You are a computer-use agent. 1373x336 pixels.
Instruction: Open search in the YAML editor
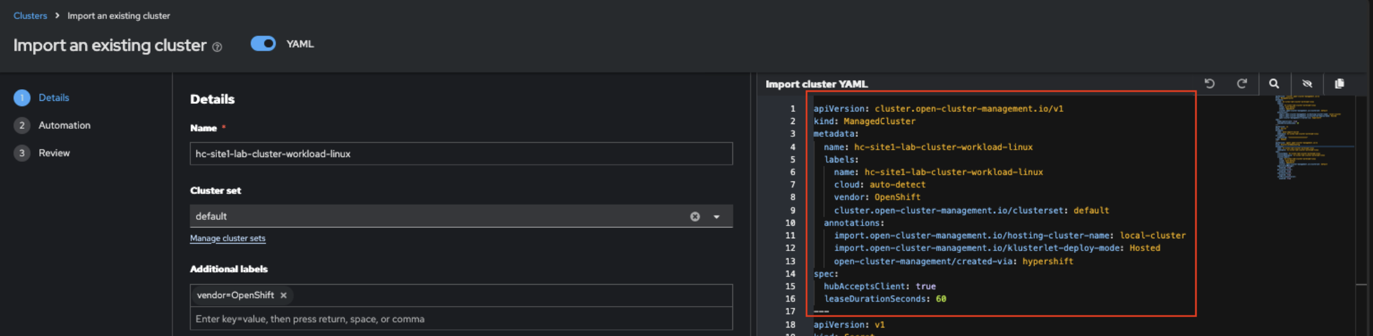pyautogui.click(x=1274, y=84)
